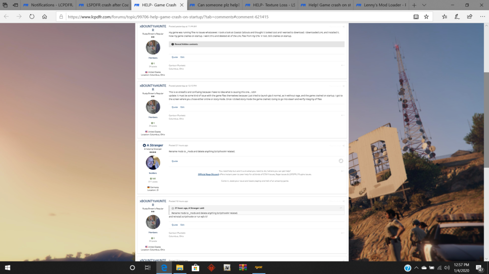Image resolution: width=489 pixels, height=274 pixels.
Task: Open the Insiders group link under A Stranger
Action: click(x=153, y=173)
